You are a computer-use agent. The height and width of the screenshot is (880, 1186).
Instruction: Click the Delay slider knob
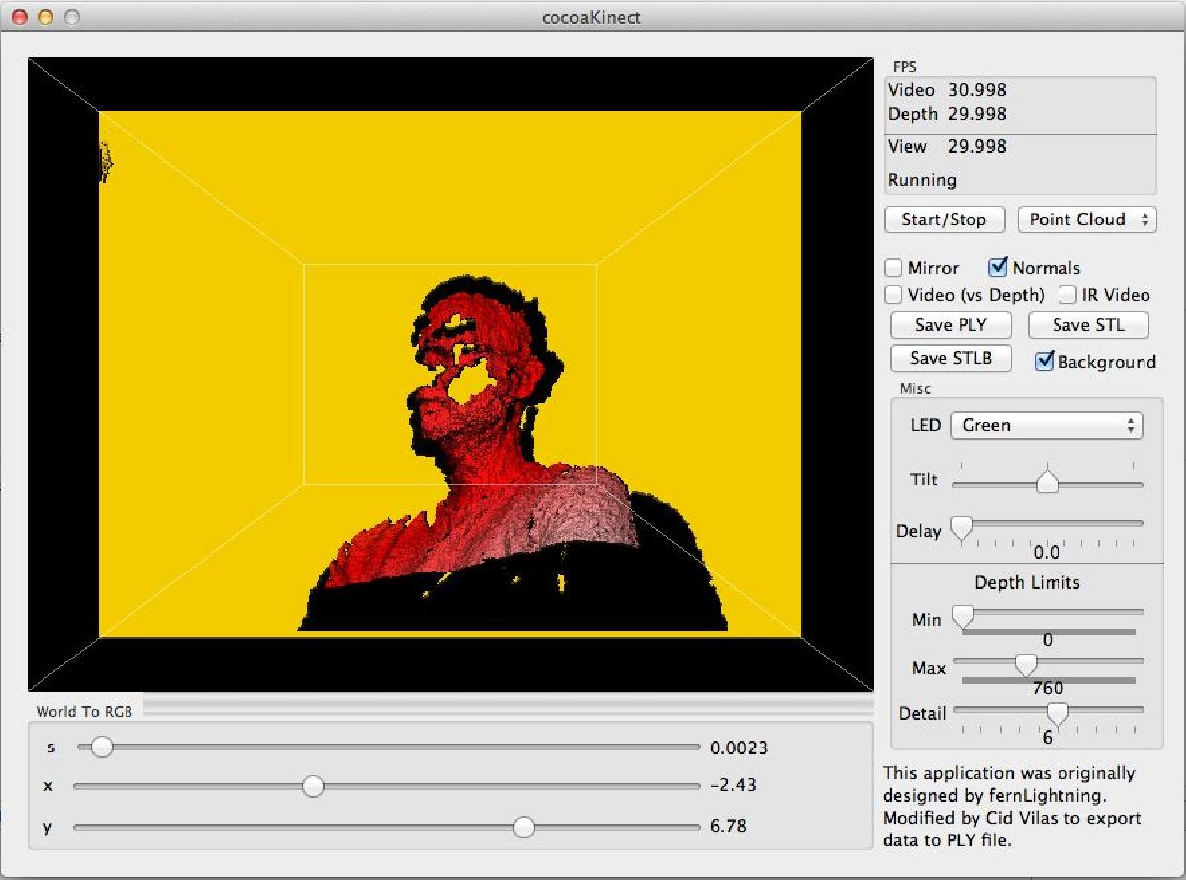[961, 527]
